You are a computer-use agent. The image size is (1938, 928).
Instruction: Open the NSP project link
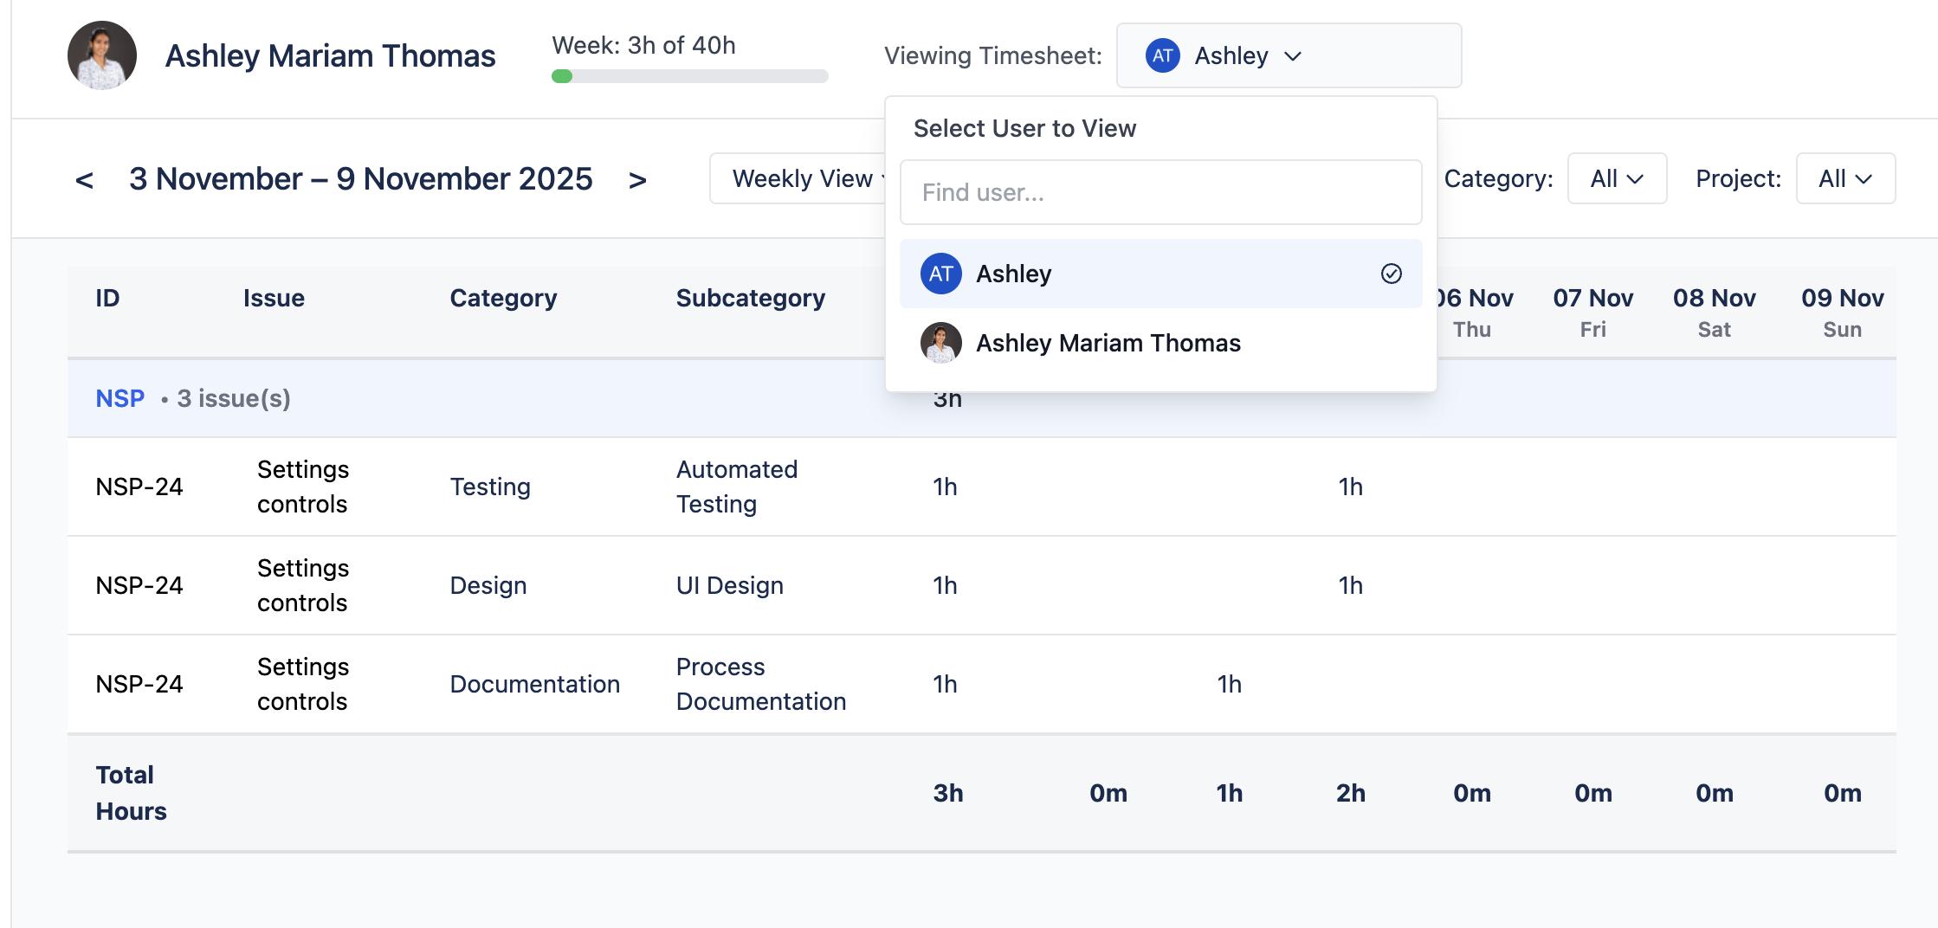point(120,398)
